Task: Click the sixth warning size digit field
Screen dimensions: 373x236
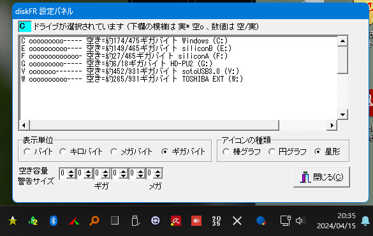Action: [150, 173]
